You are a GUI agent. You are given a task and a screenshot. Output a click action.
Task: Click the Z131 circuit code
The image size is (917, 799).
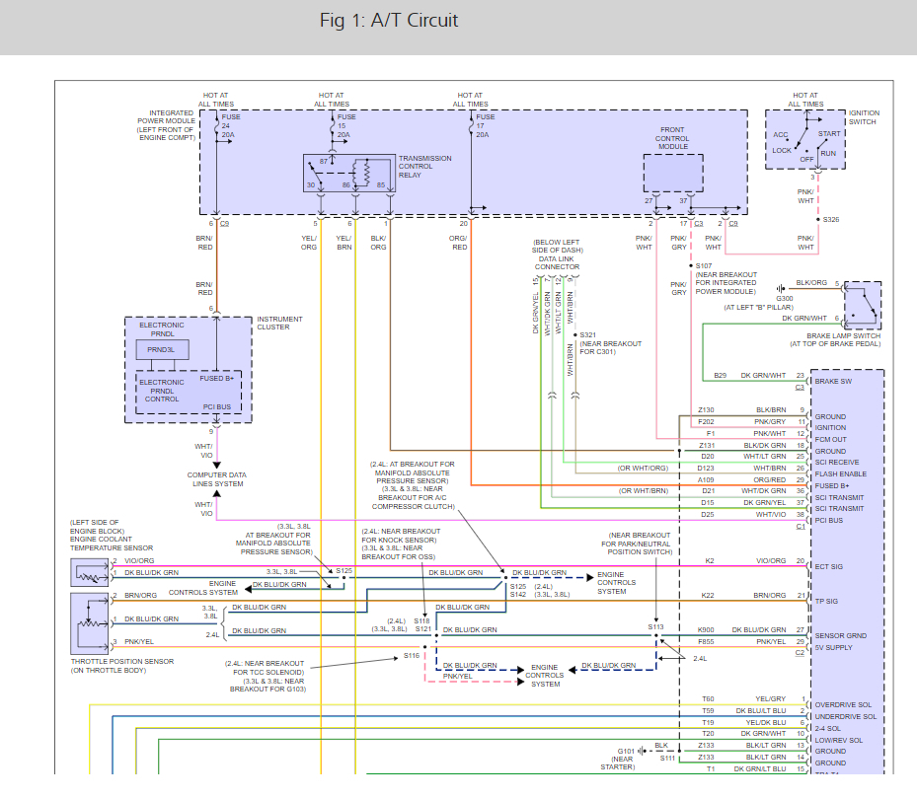(707, 446)
